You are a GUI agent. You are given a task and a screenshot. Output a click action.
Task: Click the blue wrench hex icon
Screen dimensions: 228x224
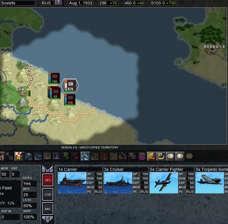point(9,156)
